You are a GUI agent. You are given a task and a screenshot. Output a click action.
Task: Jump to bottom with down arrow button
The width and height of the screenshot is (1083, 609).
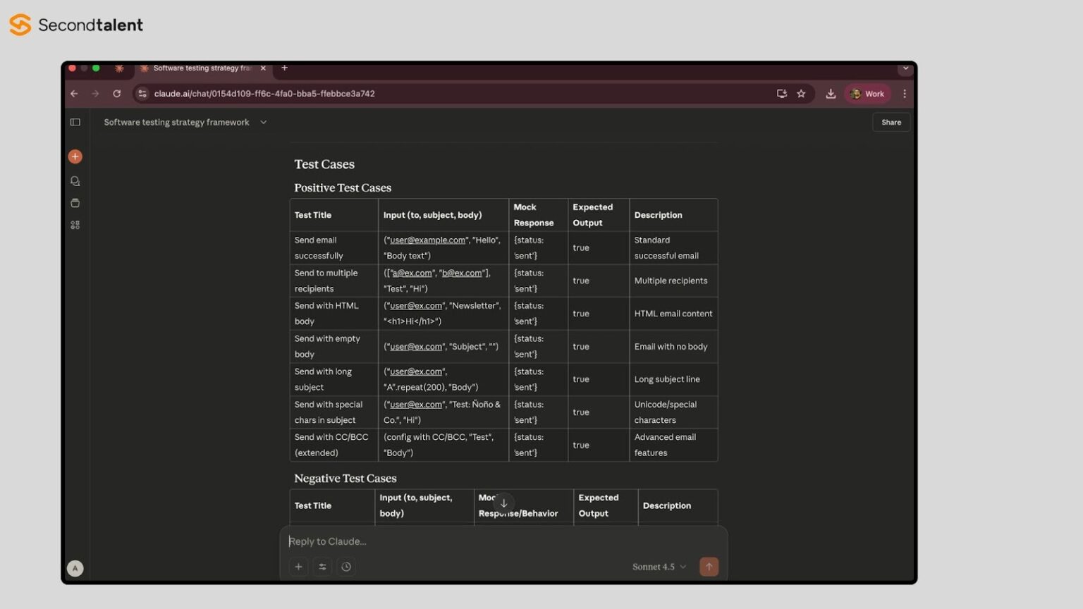503,503
